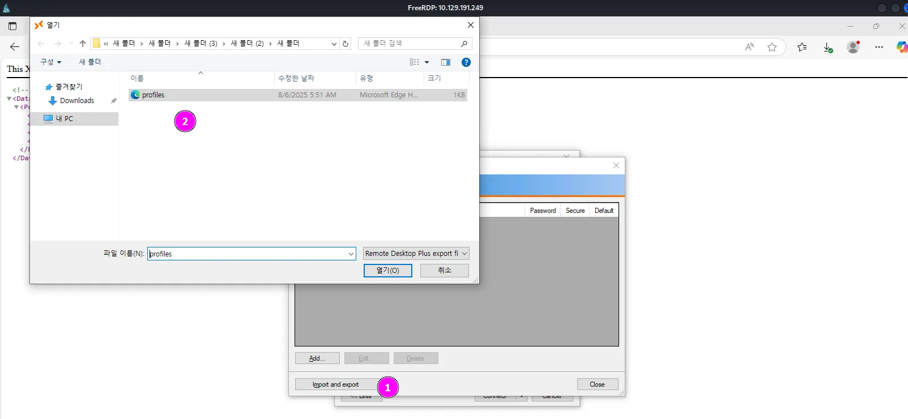Click Read aloud icon in Edge address bar

pyautogui.click(x=749, y=47)
